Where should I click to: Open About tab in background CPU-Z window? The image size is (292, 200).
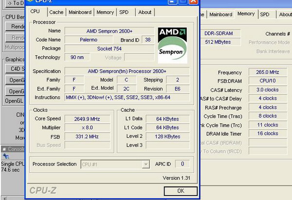tap(285, 15)
